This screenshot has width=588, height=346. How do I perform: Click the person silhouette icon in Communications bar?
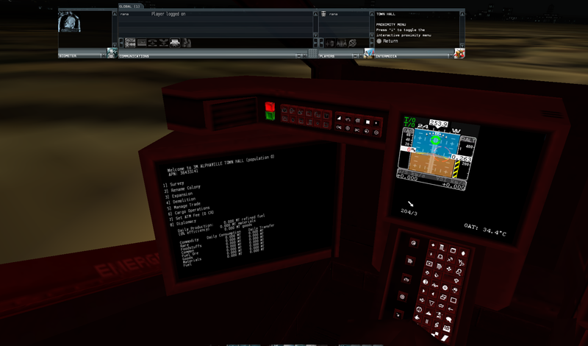[186, 43]
